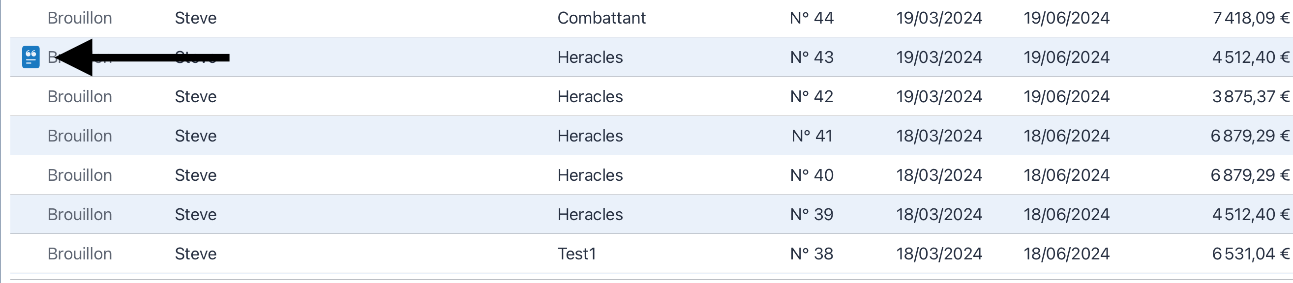Select Heracles in the N° 42 row
Viewport: 1293px width, 283px height.
590,96
